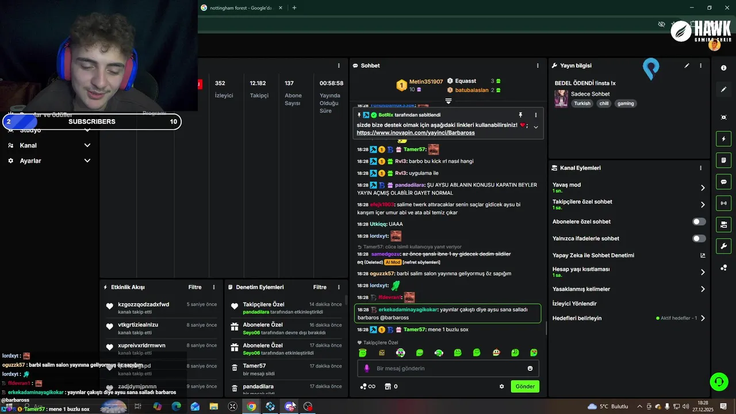Toggle the lightning activity feed panel icon
Image resolution: width=736 pixels, height=414 pixels.
point(723,139)
